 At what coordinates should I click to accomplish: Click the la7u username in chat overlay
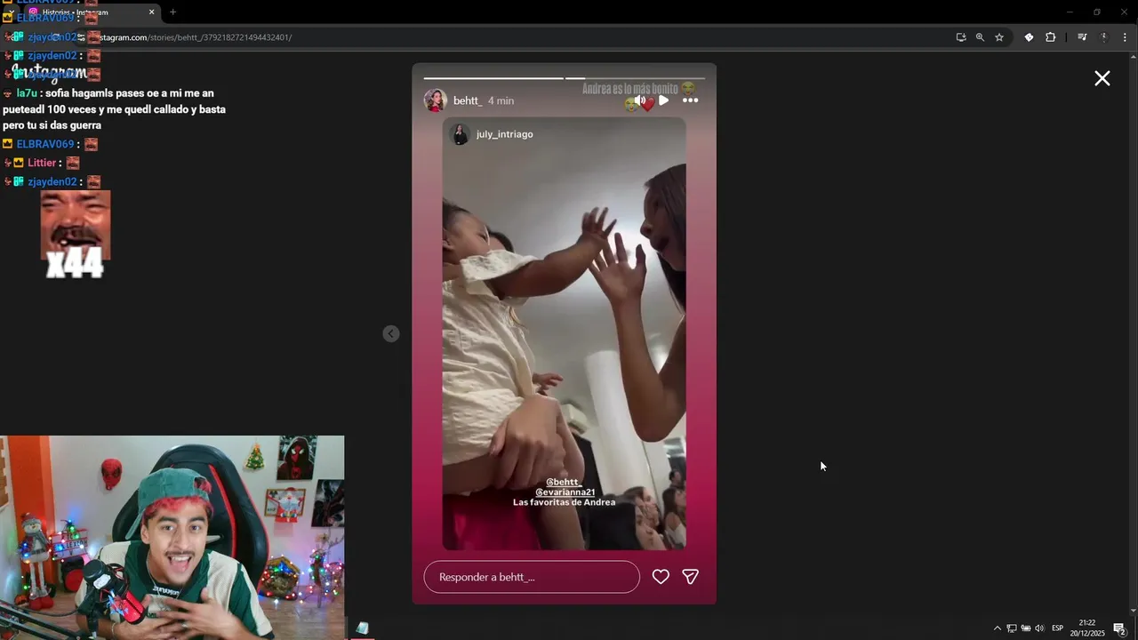pyautogui.click(x=27, y=93)
